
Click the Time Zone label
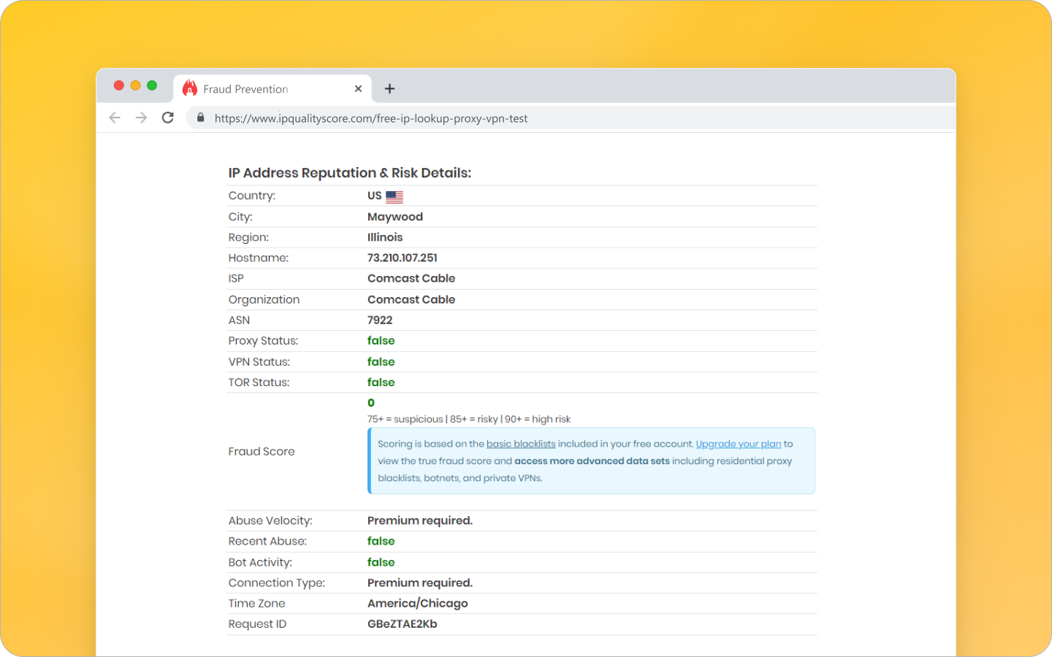256,603
